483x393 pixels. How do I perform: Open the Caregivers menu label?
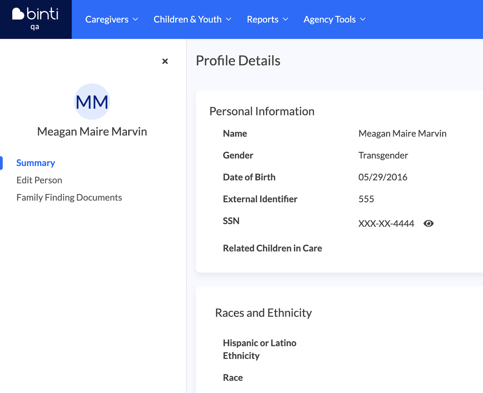point(107,19)
